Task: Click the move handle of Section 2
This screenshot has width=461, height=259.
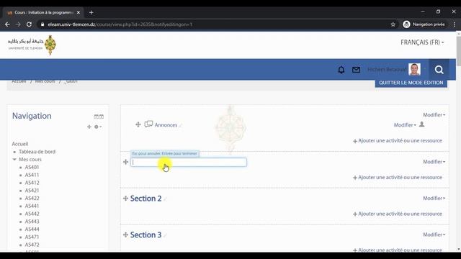Action: tap(125, 199)
